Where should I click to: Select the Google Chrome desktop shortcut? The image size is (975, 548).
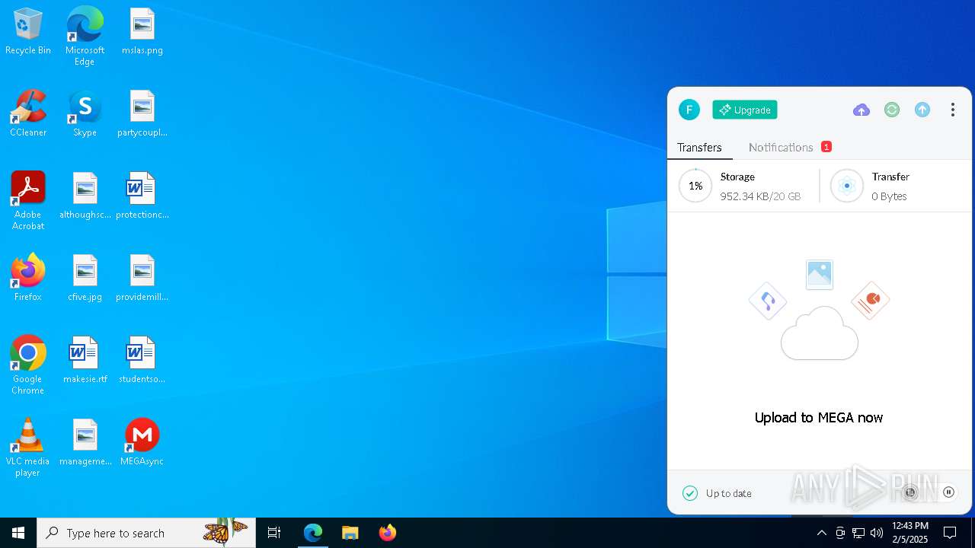[x=28, y=365]
